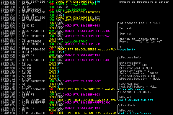This screenshot has width=173, height=115.
Task: Click the '2e hash' comment
Action: (x=125, y=28)
